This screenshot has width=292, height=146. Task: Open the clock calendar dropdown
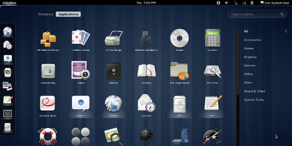[x=146, y=3]
